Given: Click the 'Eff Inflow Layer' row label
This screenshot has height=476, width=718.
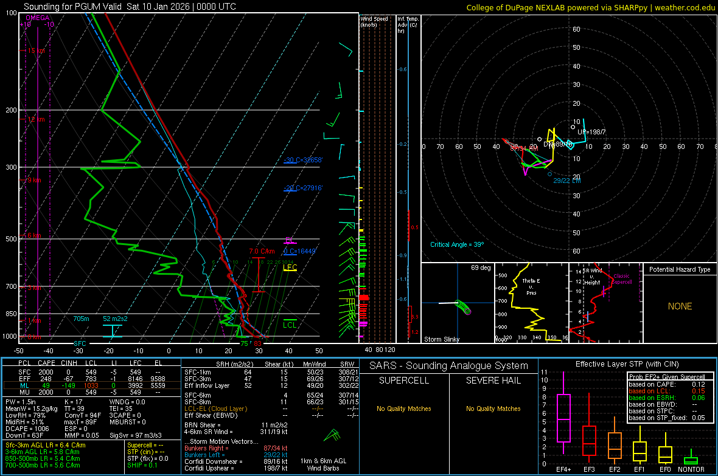Looking at the screenshot, I should [x=207, y=385].
